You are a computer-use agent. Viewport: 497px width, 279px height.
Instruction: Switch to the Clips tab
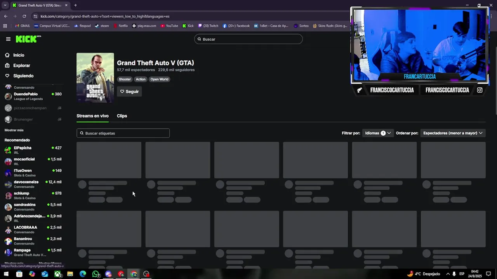coord(122,116)
